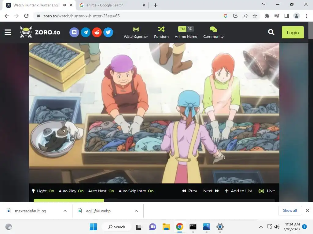Close the anime Google Search tab
Image resolution: width=313 pixels, height=234 pixels.
point(144,5)
